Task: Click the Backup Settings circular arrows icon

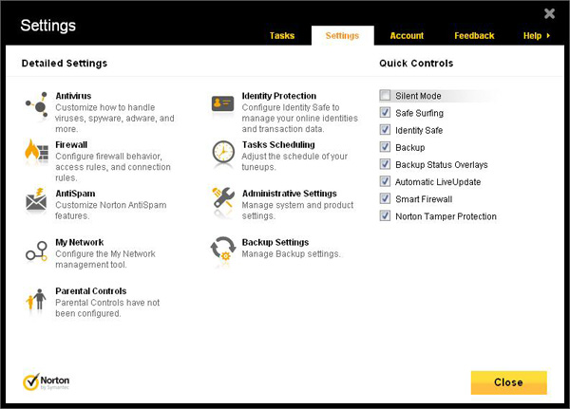Action: 223,248
